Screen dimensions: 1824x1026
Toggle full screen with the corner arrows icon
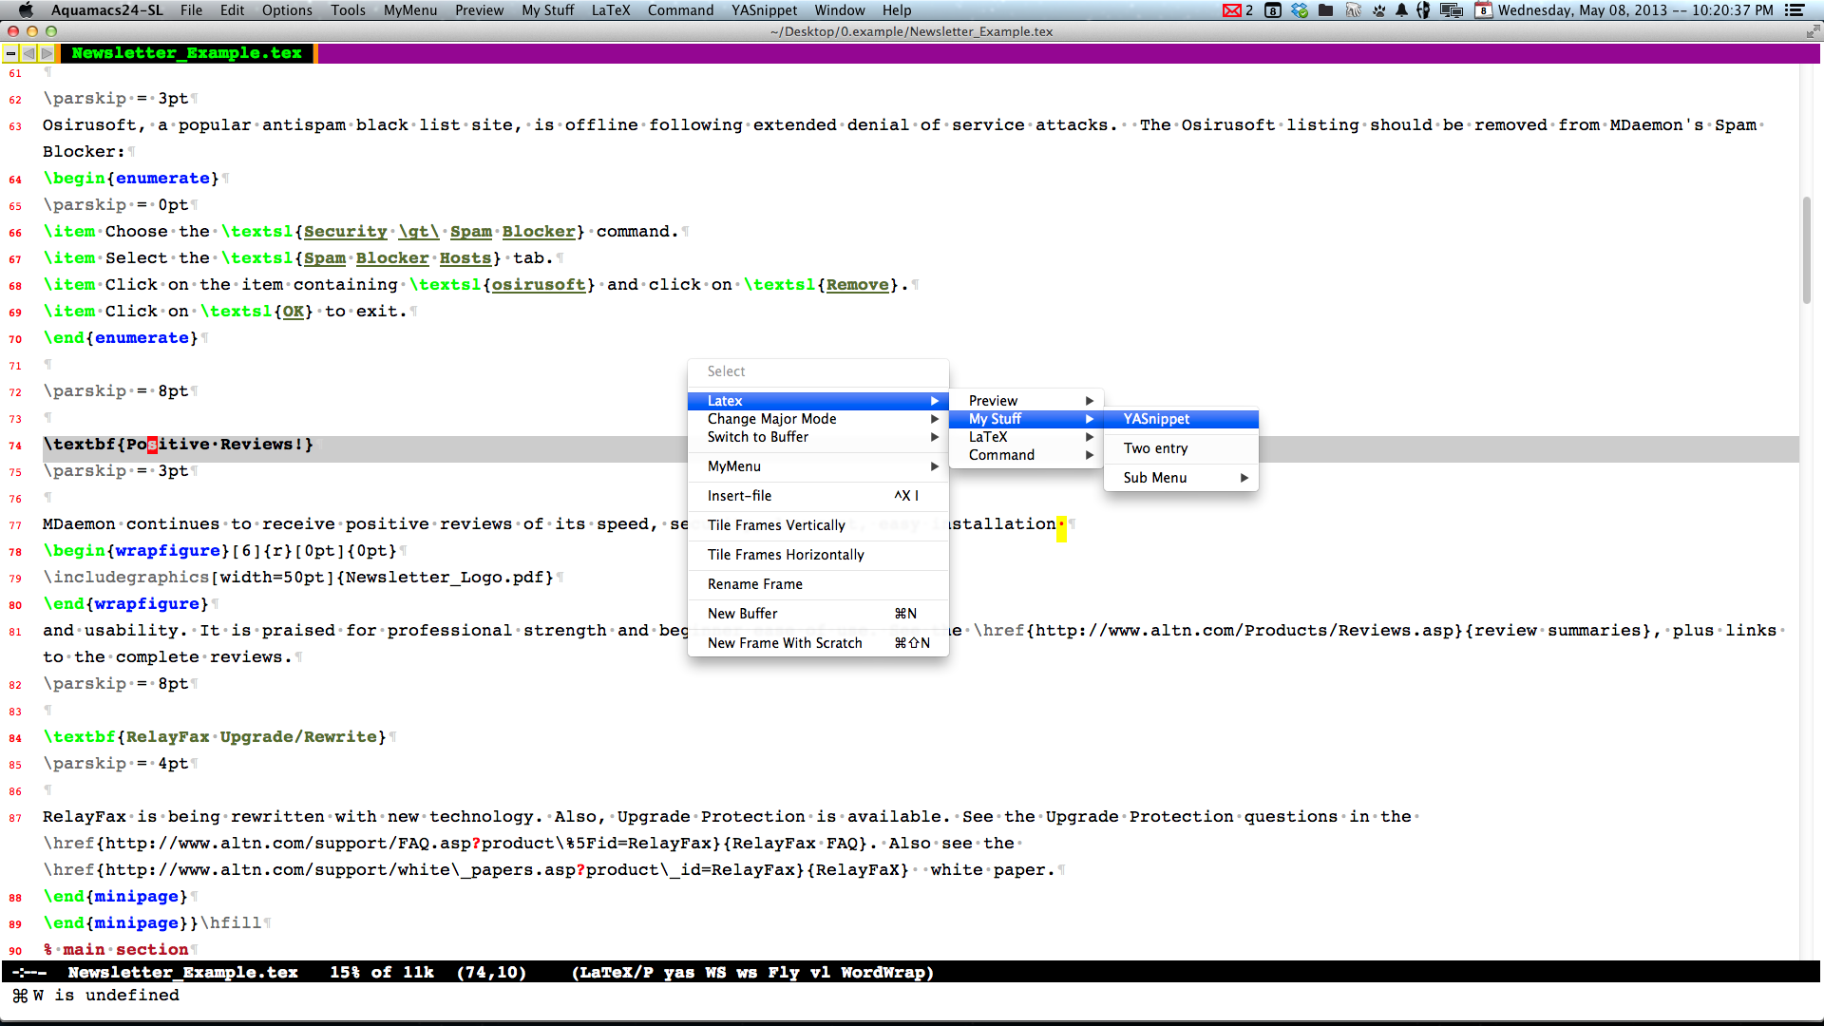(x=1812, y=31)
